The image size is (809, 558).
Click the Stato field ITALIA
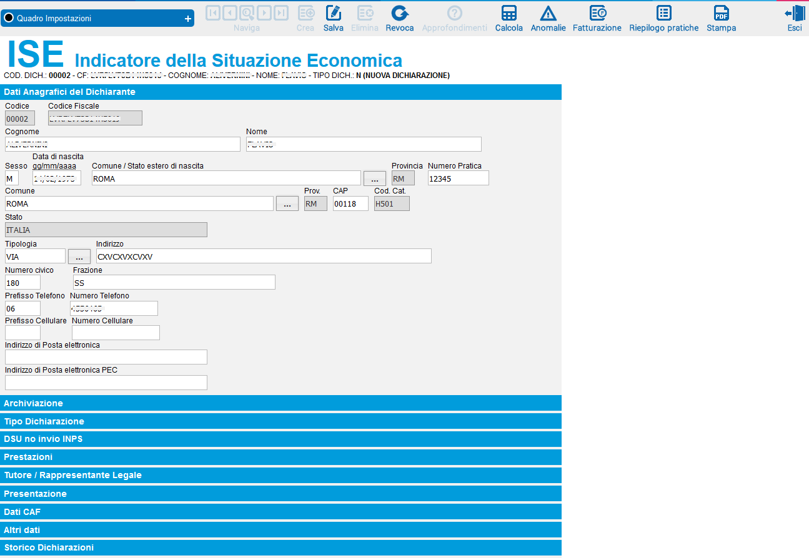[106, 230]
